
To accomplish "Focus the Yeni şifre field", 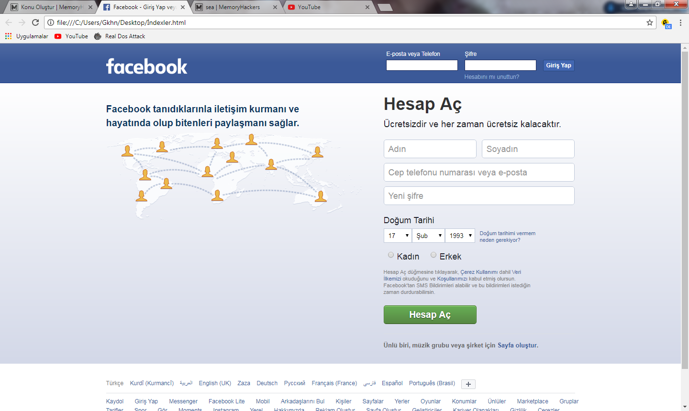I will 479,195.
